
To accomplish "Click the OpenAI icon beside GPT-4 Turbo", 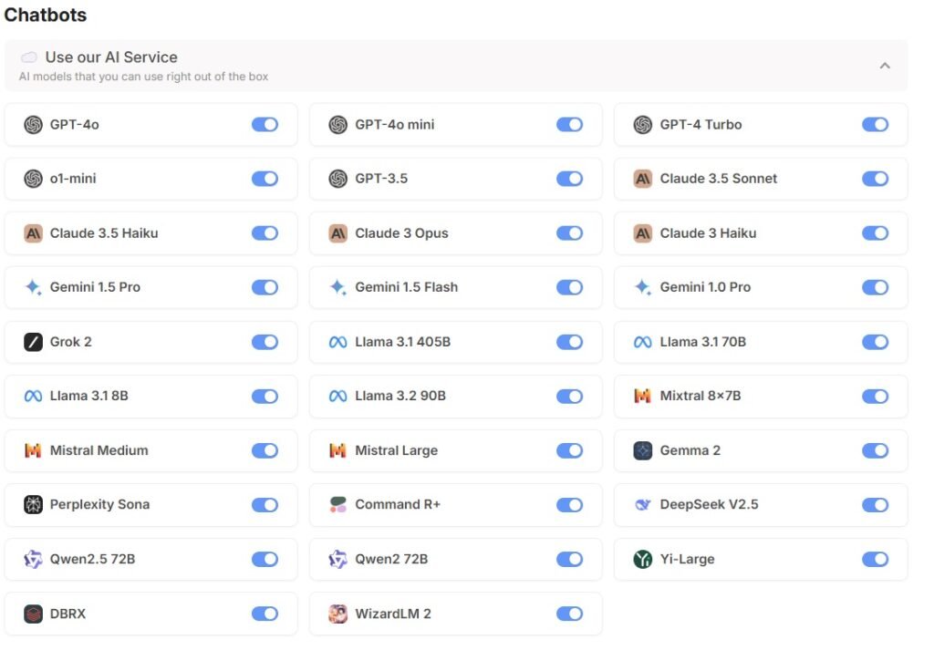I will 643,124.
